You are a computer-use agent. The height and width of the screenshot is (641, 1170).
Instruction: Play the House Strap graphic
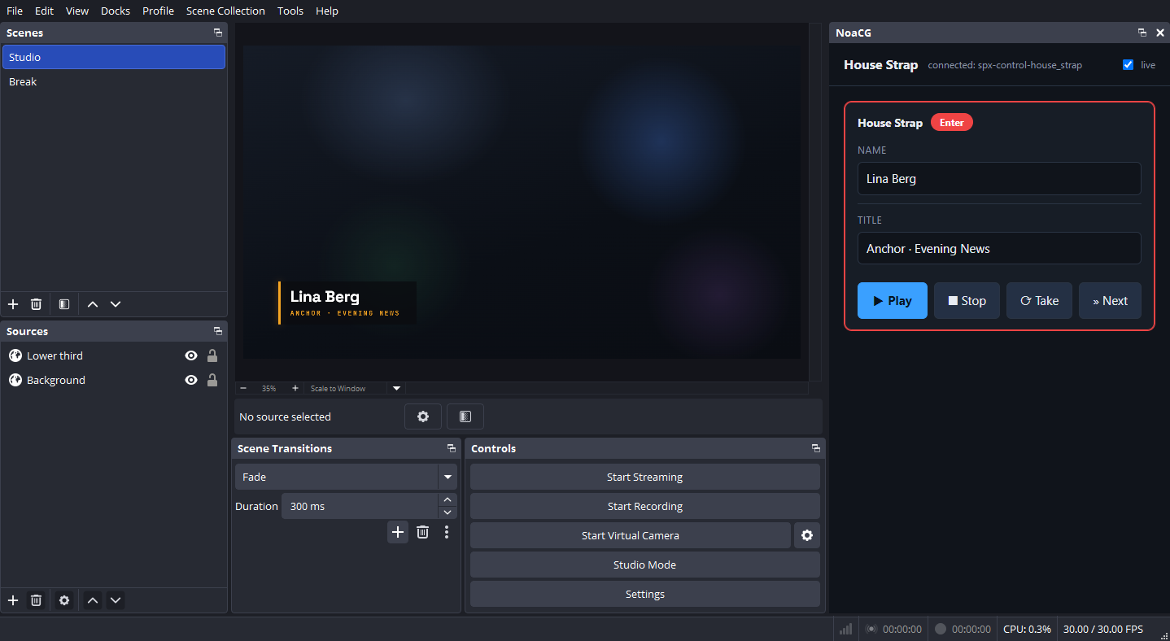pos(893,301)
